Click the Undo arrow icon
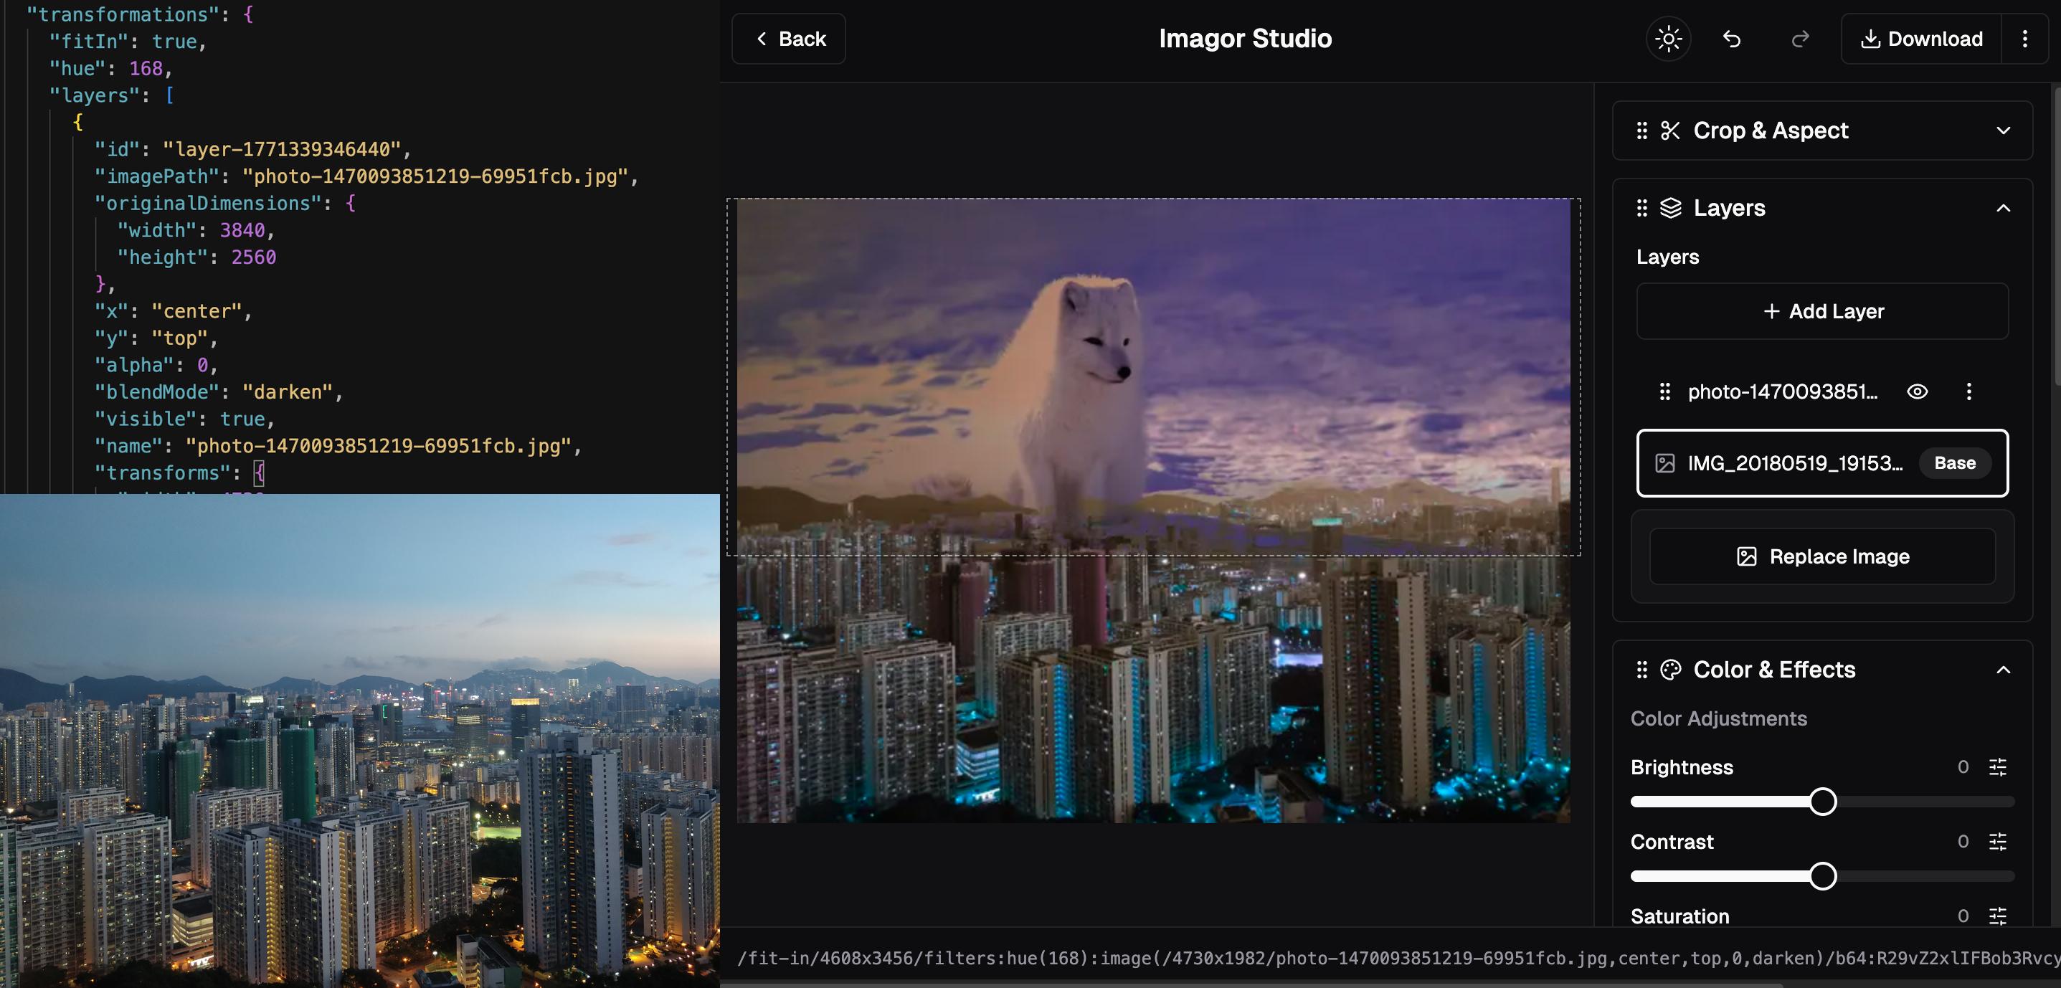 1732,39
